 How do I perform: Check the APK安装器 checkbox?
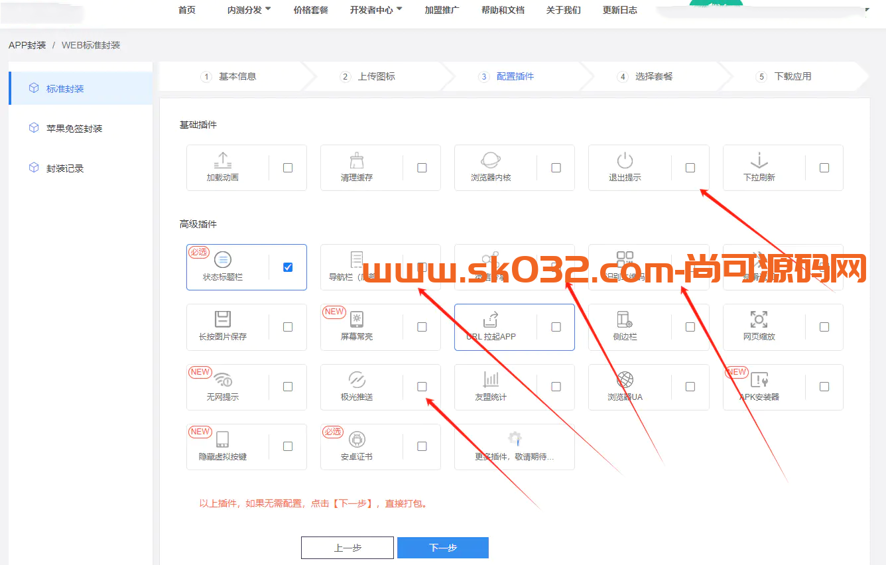pos(824,387)
